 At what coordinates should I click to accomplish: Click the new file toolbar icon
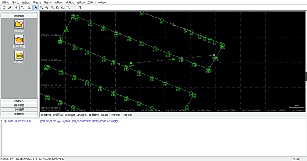point(3,7)
